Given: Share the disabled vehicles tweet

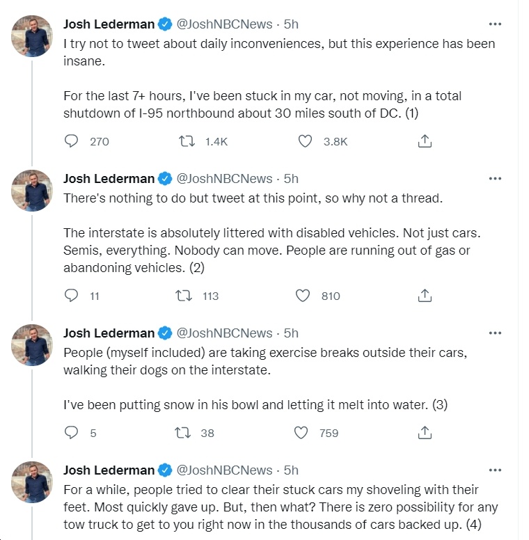Looking at the screenshot, I should click(425, 296).
